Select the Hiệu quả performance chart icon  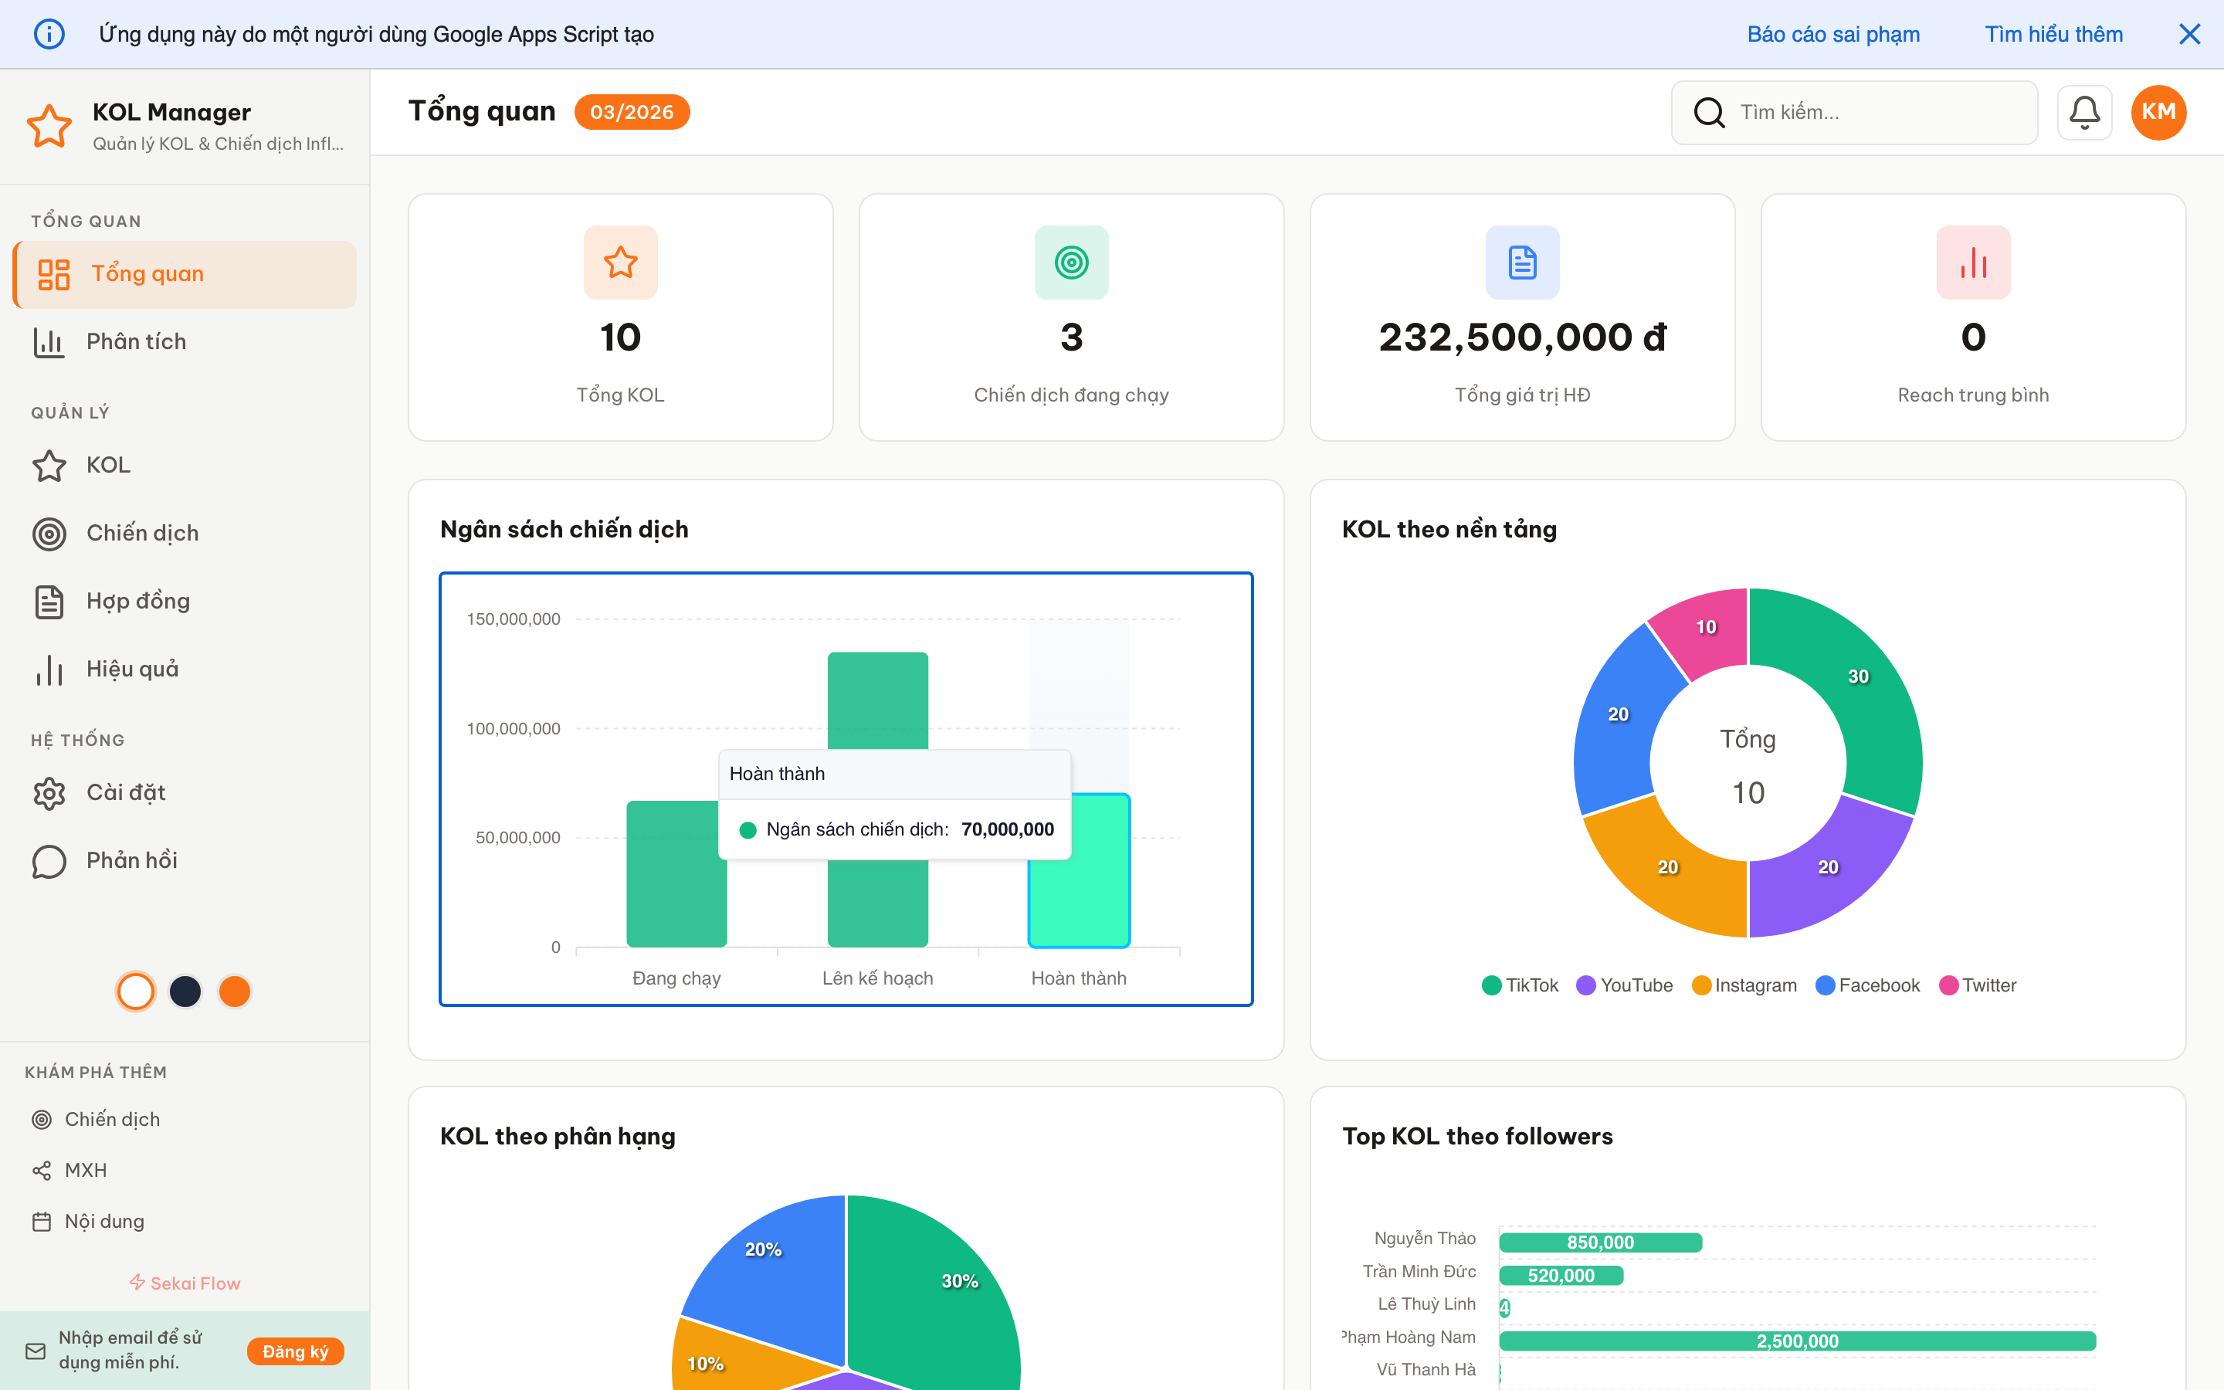pos(49,670)
